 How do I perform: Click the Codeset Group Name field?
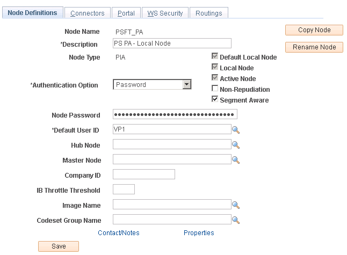click(172, 219)
